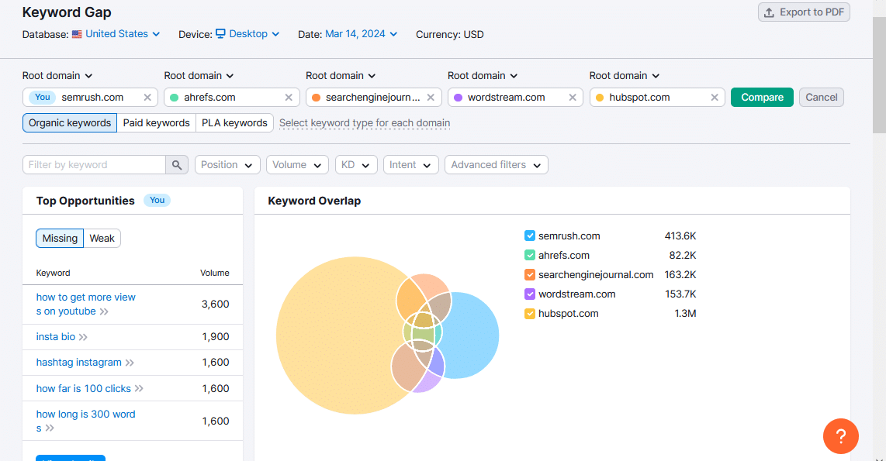Click double-arrow icon beside hashtag instagram

pos(130,363)
